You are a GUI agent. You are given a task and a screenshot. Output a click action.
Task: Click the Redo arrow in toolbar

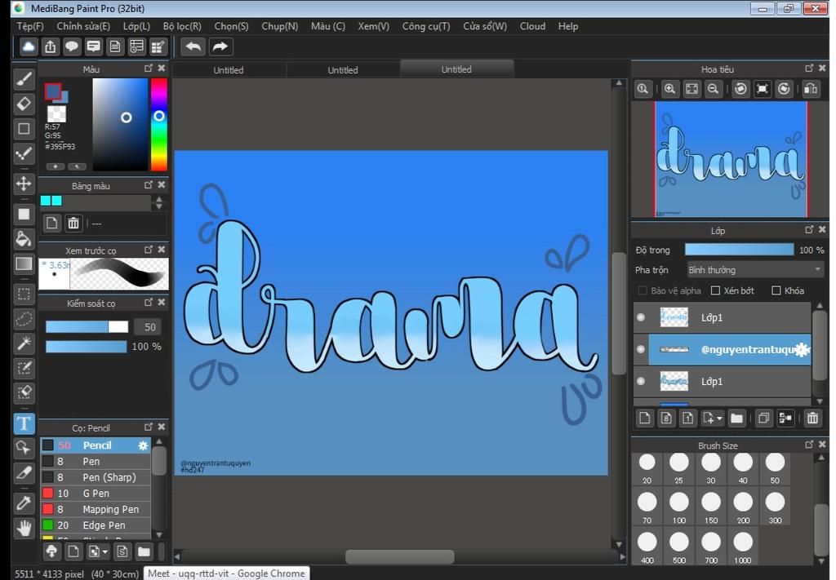point(220,46)
